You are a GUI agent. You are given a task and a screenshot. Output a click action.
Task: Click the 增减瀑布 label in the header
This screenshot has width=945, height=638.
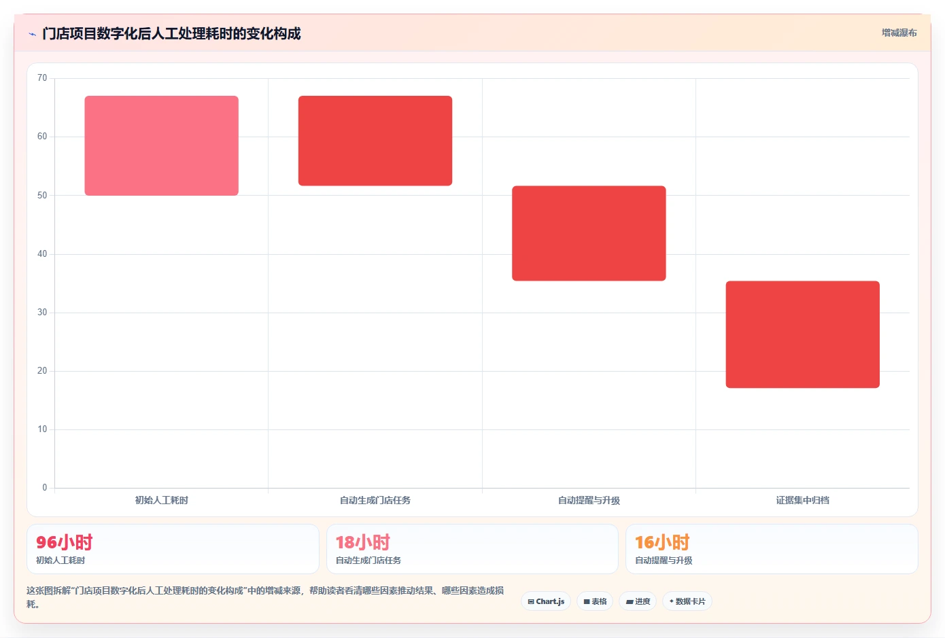(x=899, y=33)
